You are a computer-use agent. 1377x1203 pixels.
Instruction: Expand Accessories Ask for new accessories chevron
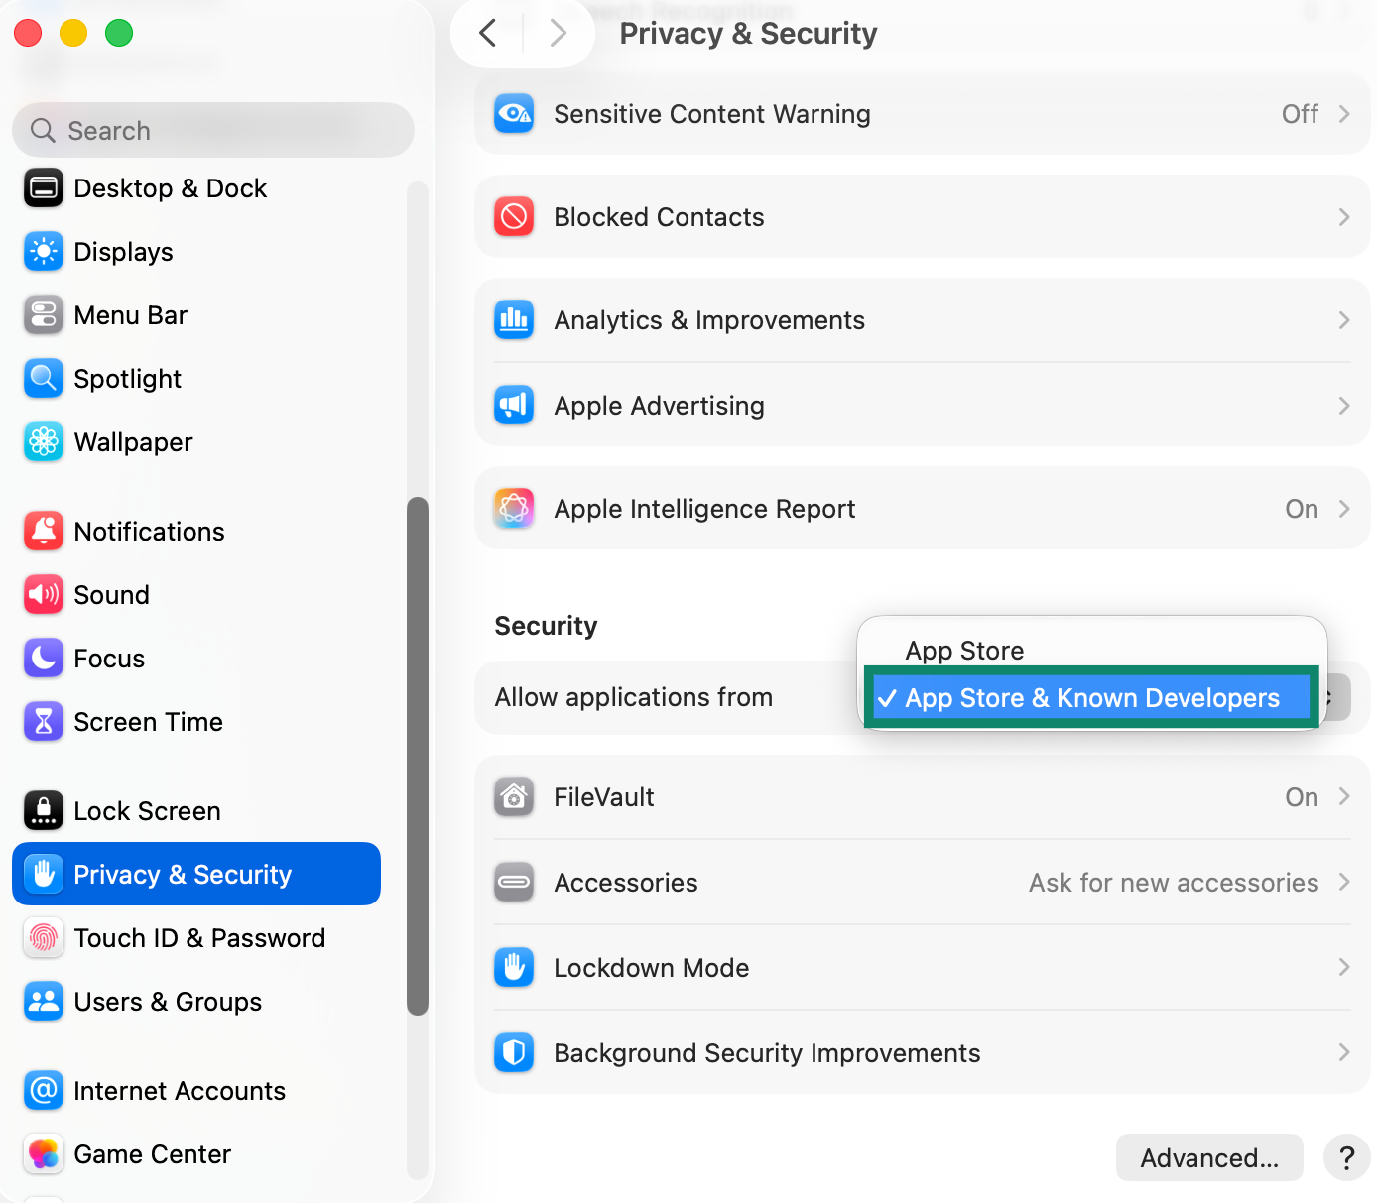coord(1344,882)
